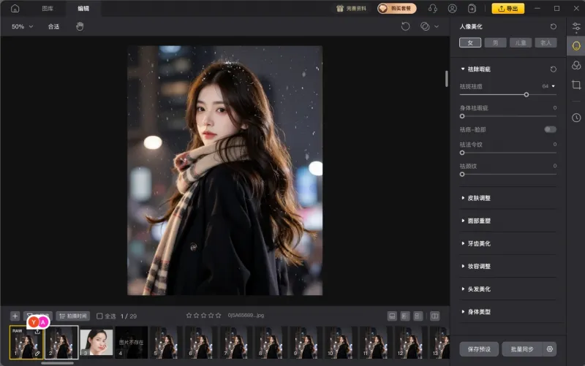The width and height of the screenshot is (585, 366).
Task: Click the customer service headset icon
Action: pos(433,9)
